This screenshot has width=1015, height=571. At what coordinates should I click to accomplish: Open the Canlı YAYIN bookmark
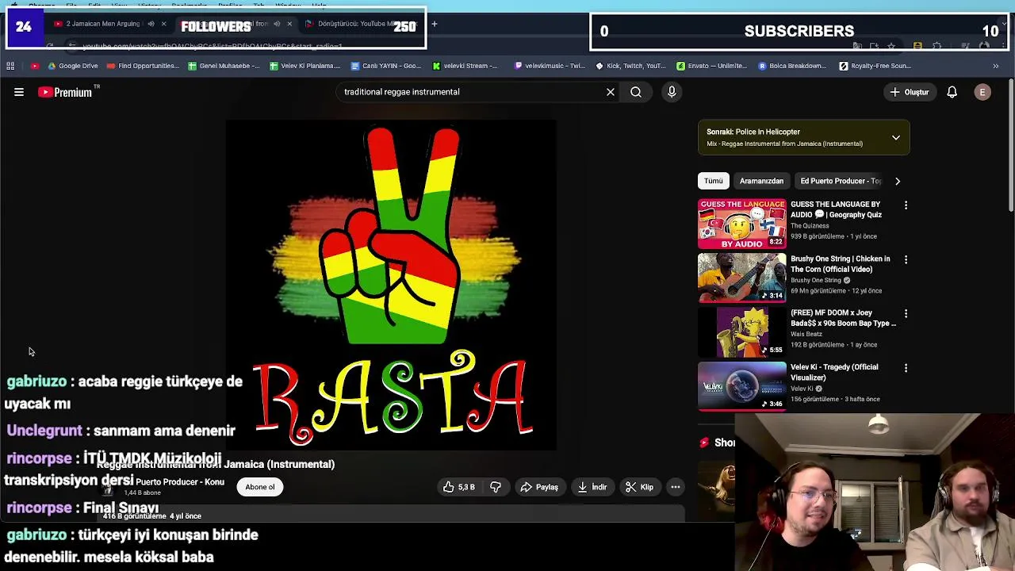pyautogui.click(x=386, y=66)
